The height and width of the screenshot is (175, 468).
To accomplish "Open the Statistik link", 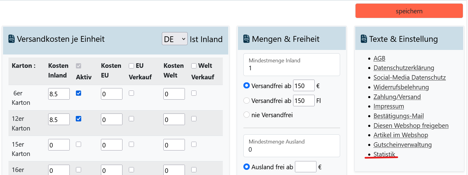I will point(384,154).
